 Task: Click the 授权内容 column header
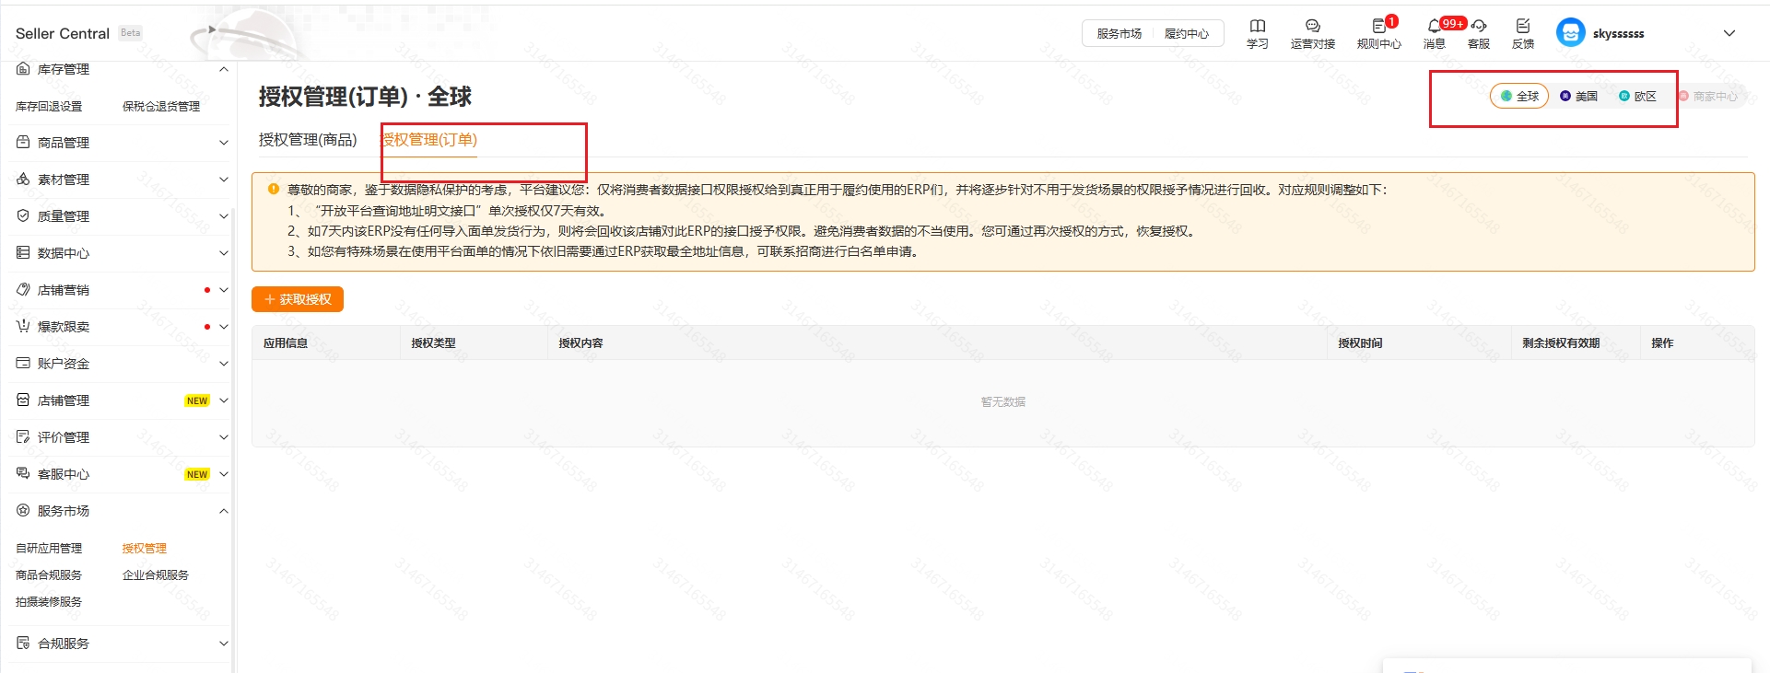coord(580,343)
